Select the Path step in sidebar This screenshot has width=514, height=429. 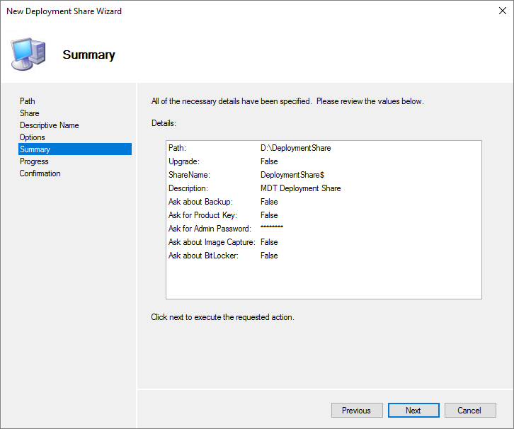click(x=28, y=101)
